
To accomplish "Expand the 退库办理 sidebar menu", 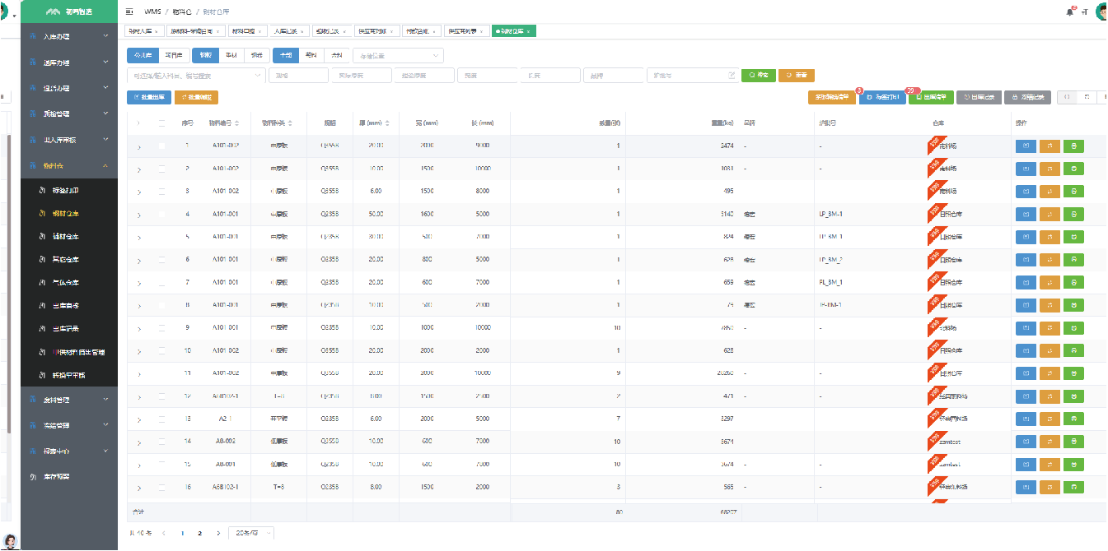I will tap(69, 63).
